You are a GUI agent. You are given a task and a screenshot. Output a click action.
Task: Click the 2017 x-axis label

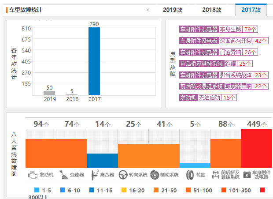(95, 99)
